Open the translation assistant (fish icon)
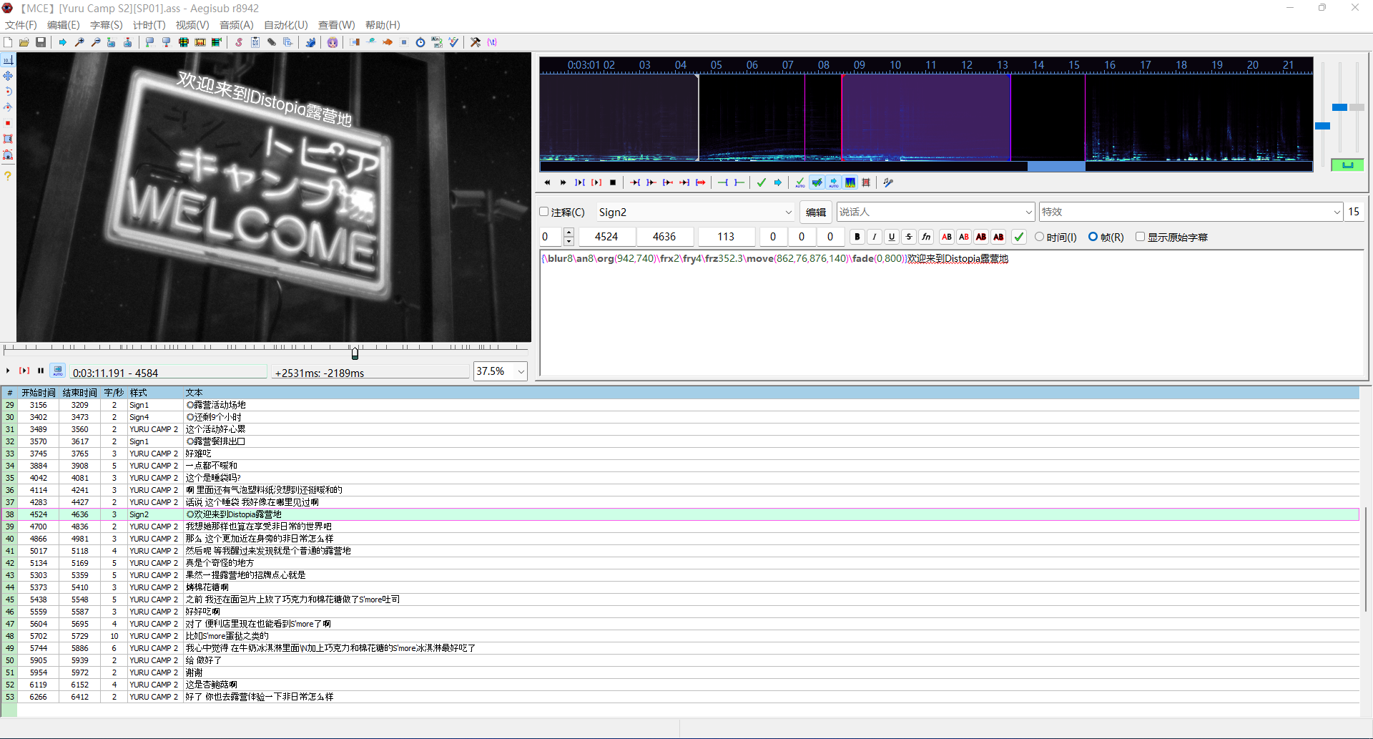Viewport: 1373px width, 739px height. 388,42
